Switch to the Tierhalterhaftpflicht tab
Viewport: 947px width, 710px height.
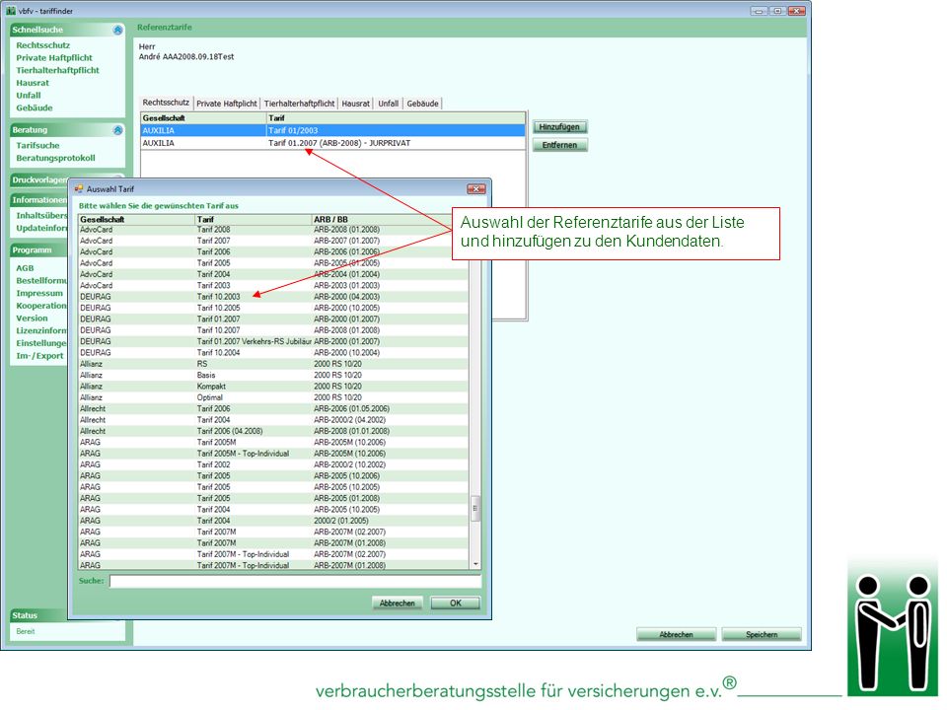299,104
